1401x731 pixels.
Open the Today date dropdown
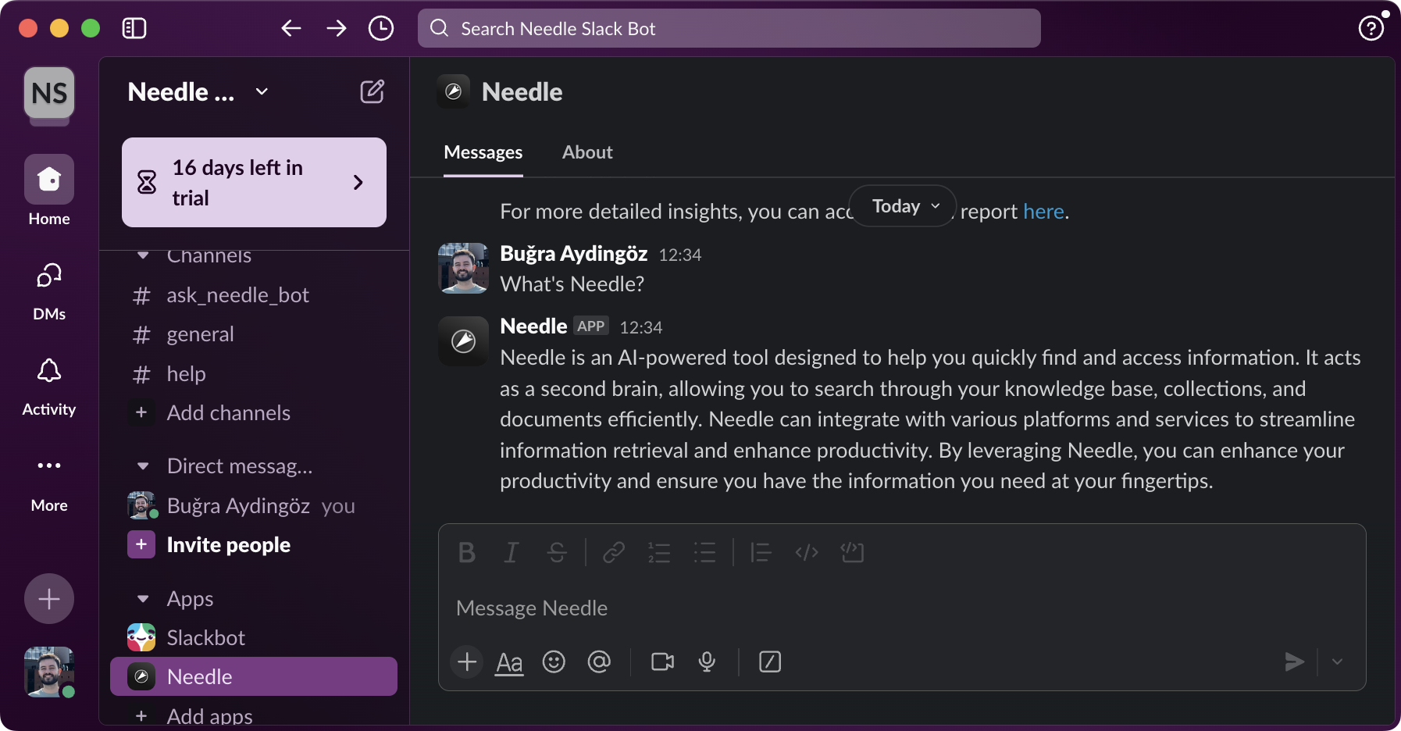coord(903,206)
